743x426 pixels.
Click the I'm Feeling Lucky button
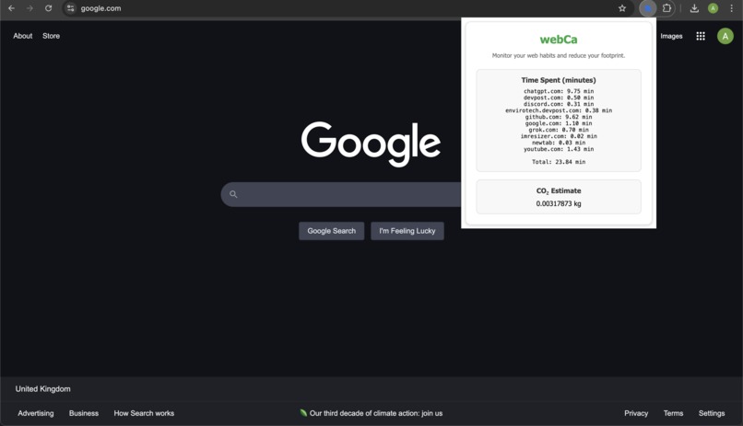click(407, 231)
